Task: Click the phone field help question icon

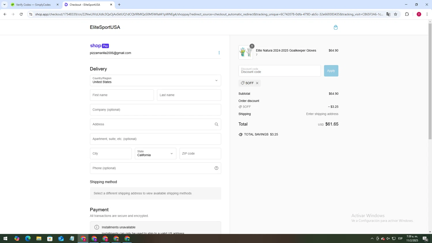Action: 216,168
